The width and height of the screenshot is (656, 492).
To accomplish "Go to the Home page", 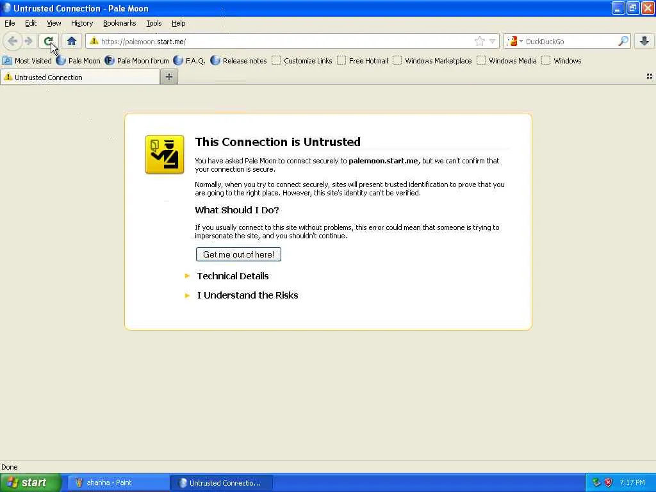I will [x=72, y=41].
